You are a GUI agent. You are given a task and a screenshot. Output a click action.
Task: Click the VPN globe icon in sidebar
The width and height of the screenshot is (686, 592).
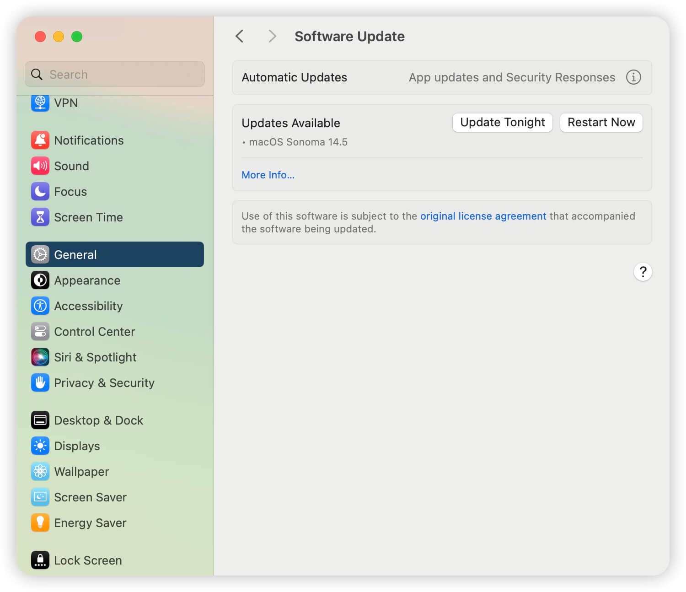(x=40, y=103)
